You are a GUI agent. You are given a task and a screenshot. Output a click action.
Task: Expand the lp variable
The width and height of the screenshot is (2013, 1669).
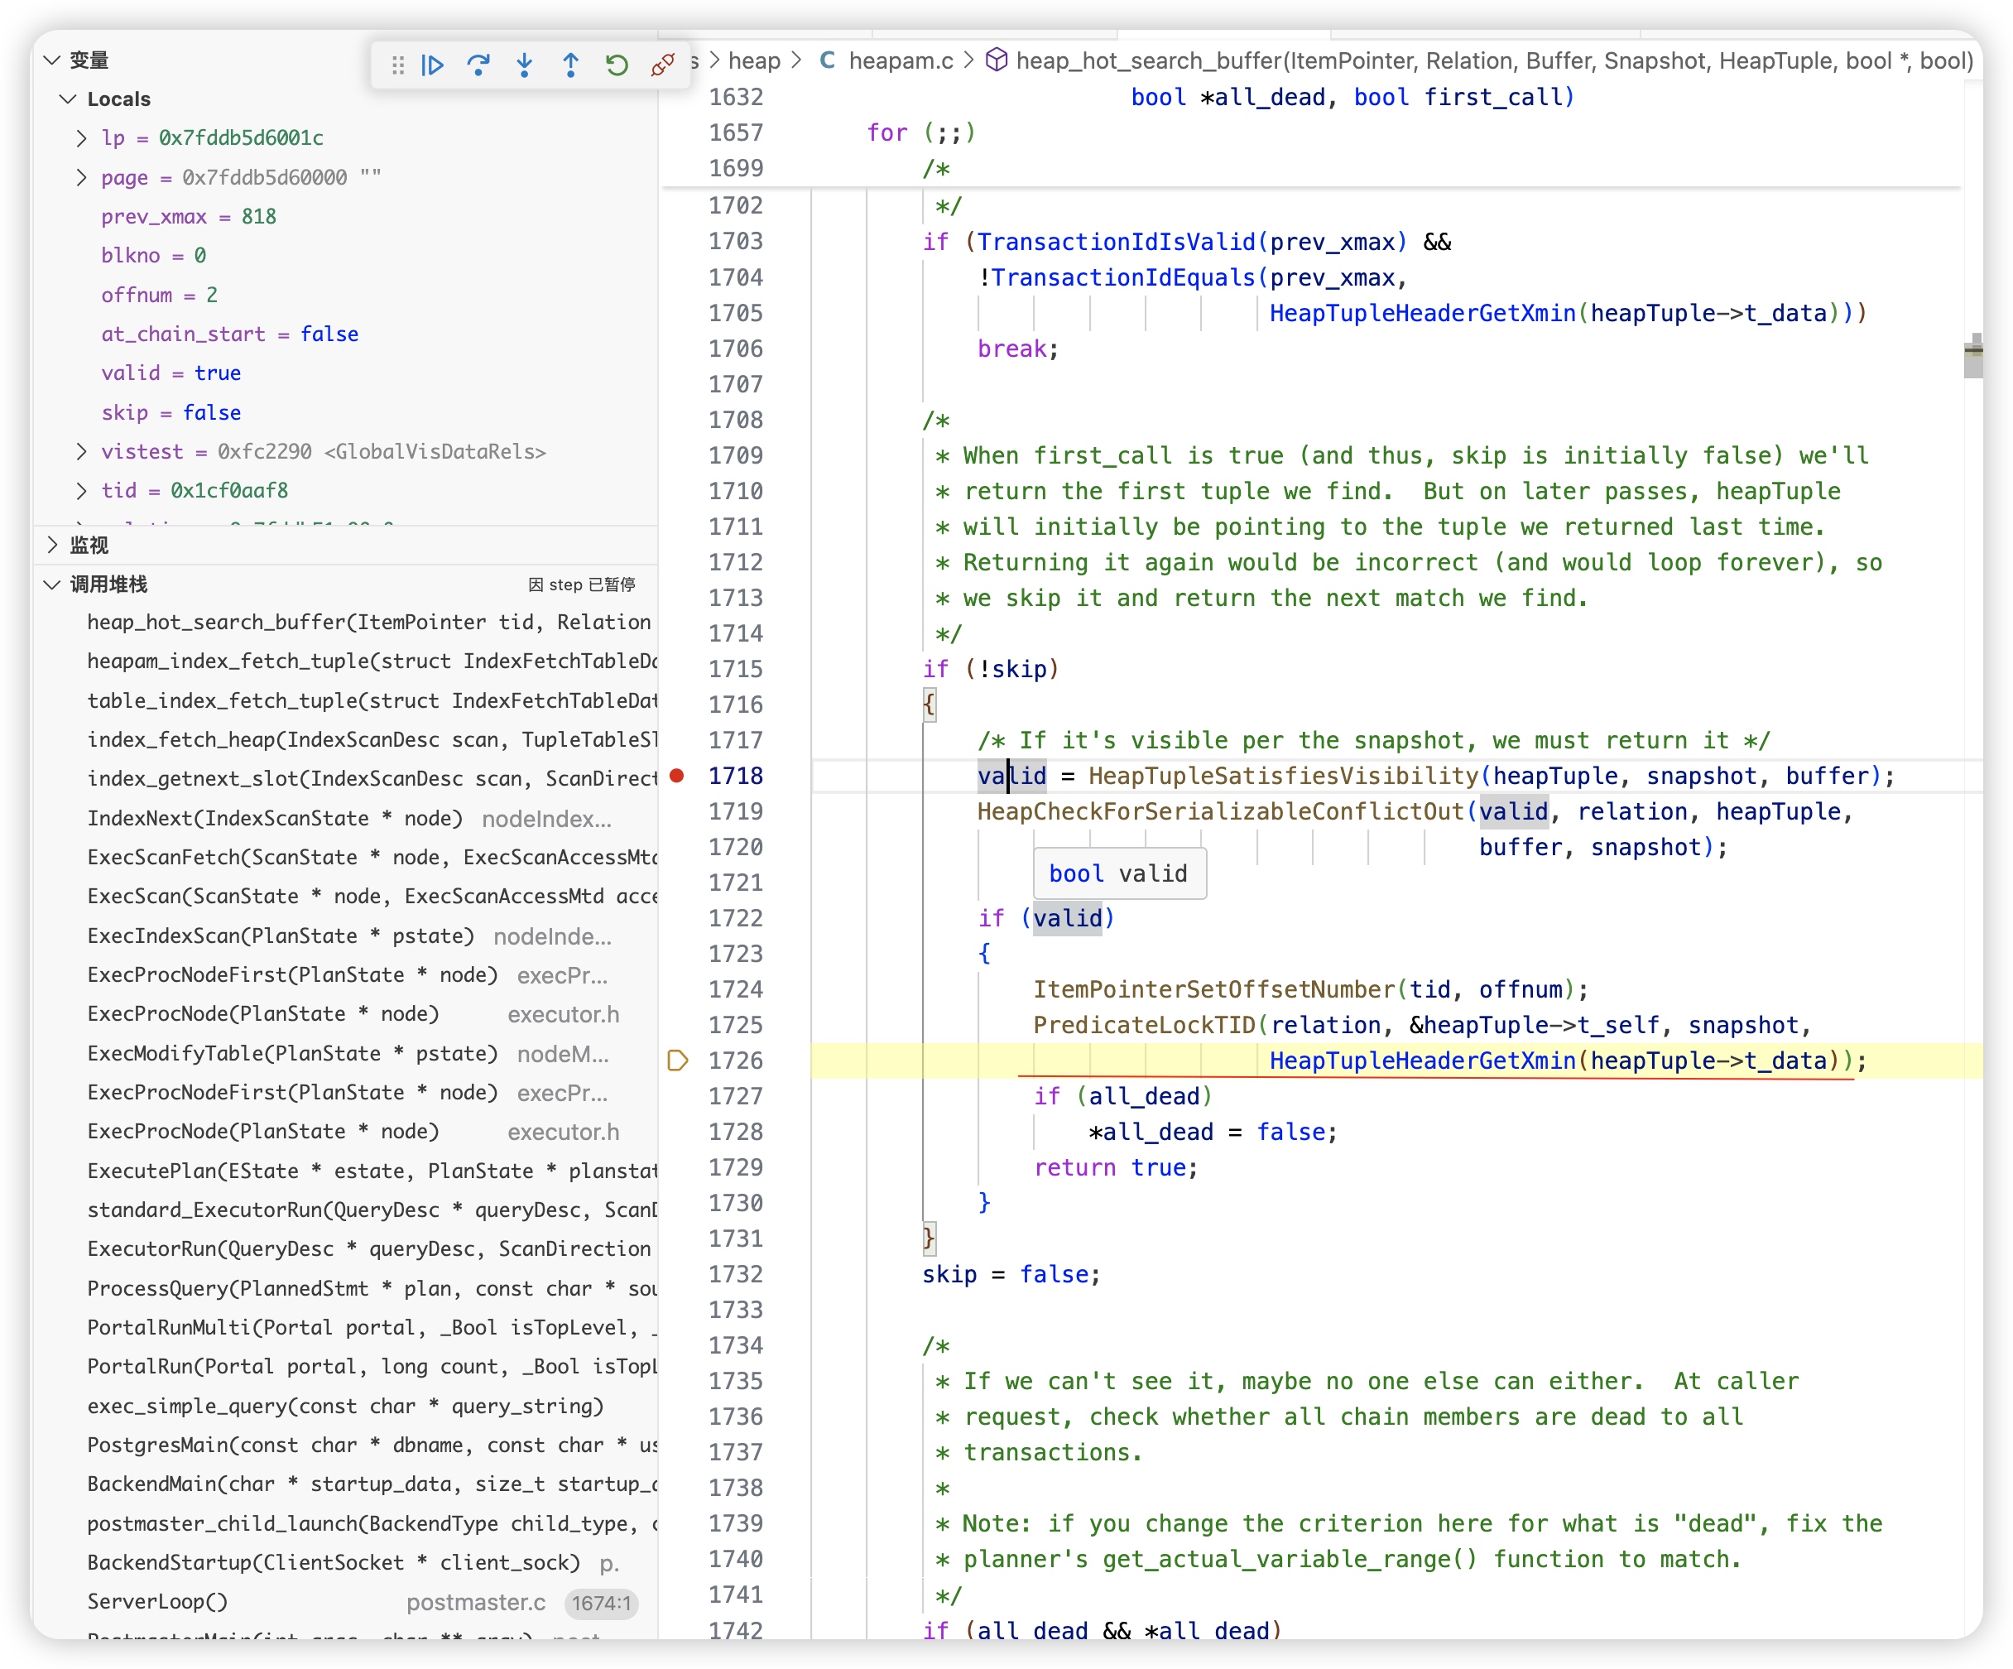pyautogui.click(x=81, y=138)
